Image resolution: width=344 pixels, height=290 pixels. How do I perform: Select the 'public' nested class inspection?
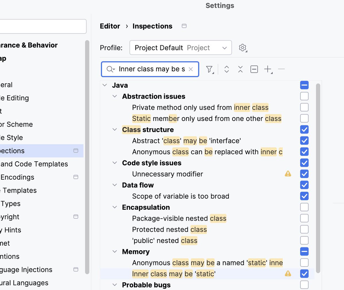pos(165,240)
